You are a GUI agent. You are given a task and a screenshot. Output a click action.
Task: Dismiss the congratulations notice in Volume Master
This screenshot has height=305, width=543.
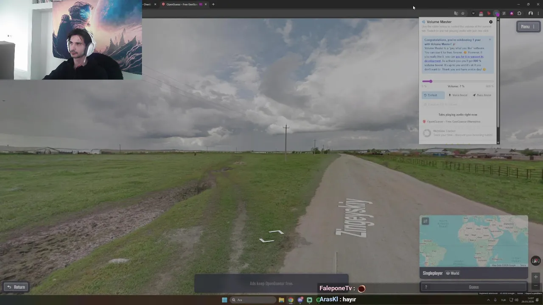[x=490, y=40]
